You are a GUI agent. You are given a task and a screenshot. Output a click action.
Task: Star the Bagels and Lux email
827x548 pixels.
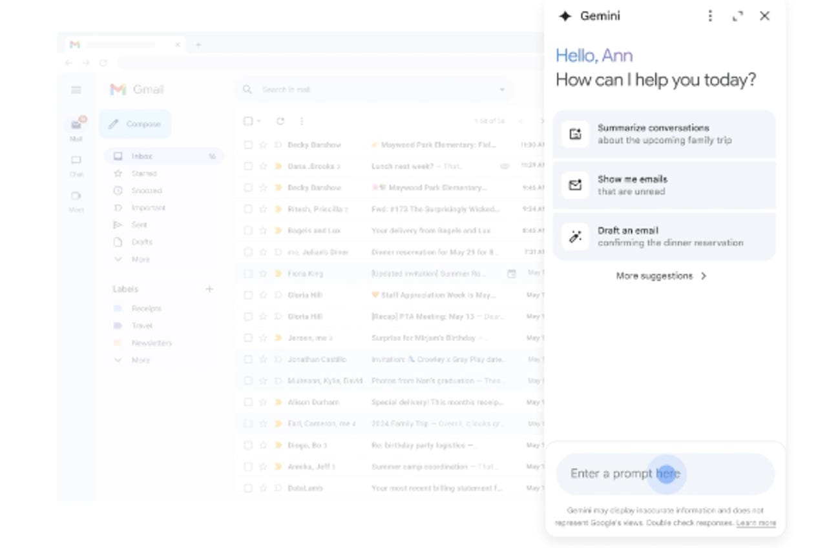pyautogui.click(x=263, y=230)
